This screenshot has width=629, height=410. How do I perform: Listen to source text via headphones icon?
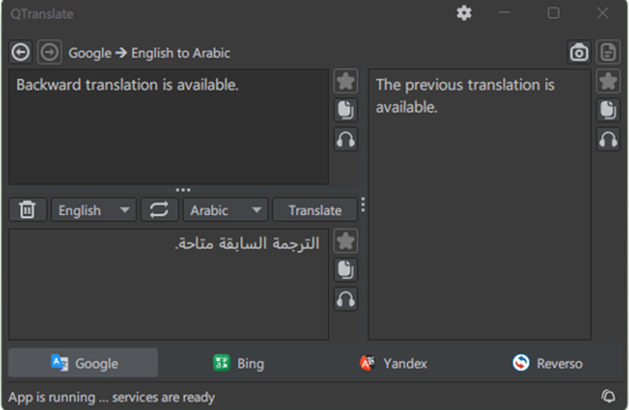tap(345, 139)
